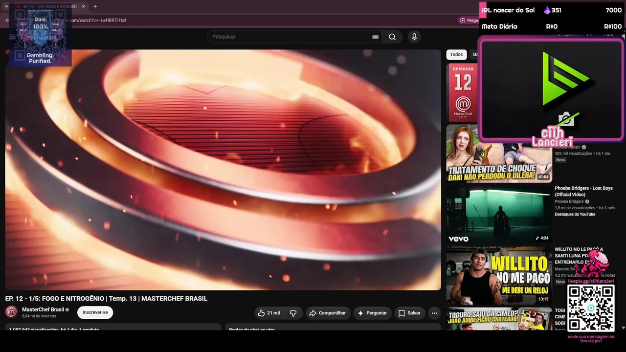Click the magnifying glass search button
The height and width of the screenshot is (352, 626).
point(392,37)
